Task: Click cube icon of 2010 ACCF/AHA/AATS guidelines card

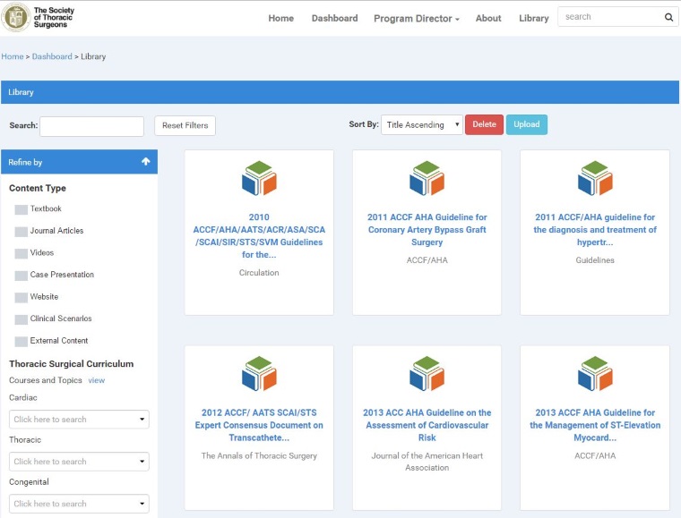Action: pos(259,178)
